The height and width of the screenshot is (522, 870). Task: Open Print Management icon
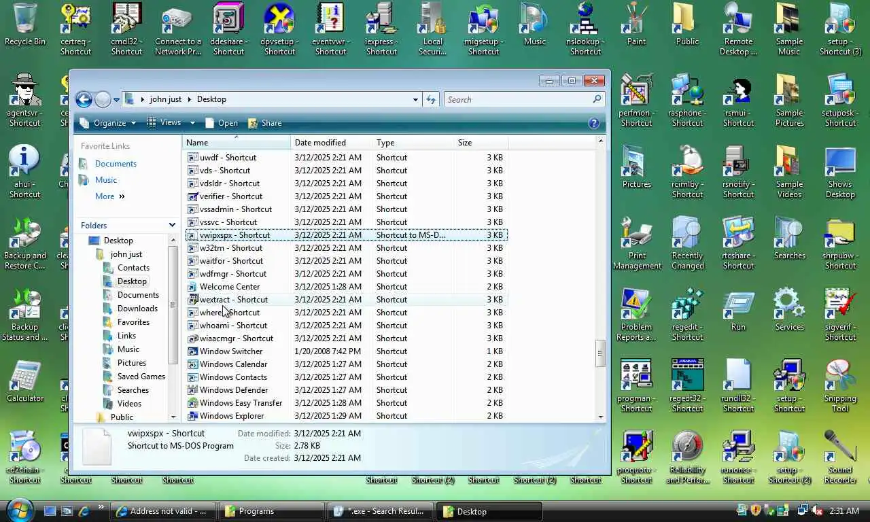pyautogui.click(x=637, y=243)
